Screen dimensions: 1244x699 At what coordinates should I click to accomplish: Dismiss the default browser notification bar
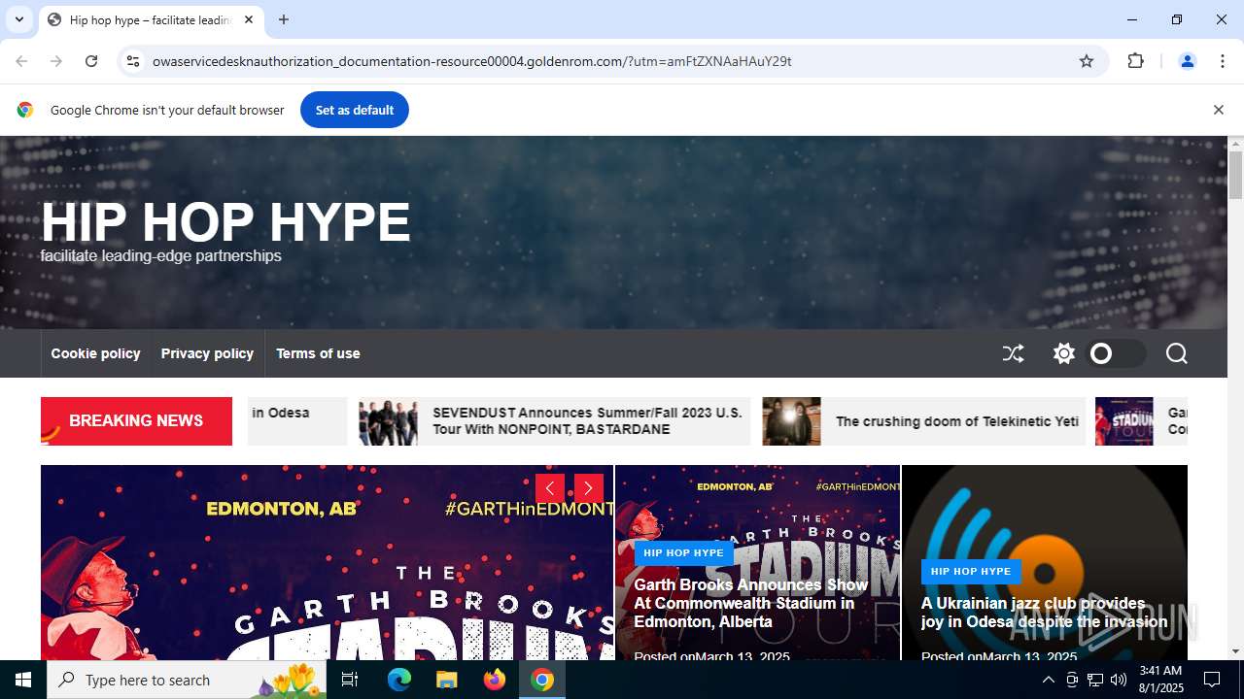[1218, 110]
